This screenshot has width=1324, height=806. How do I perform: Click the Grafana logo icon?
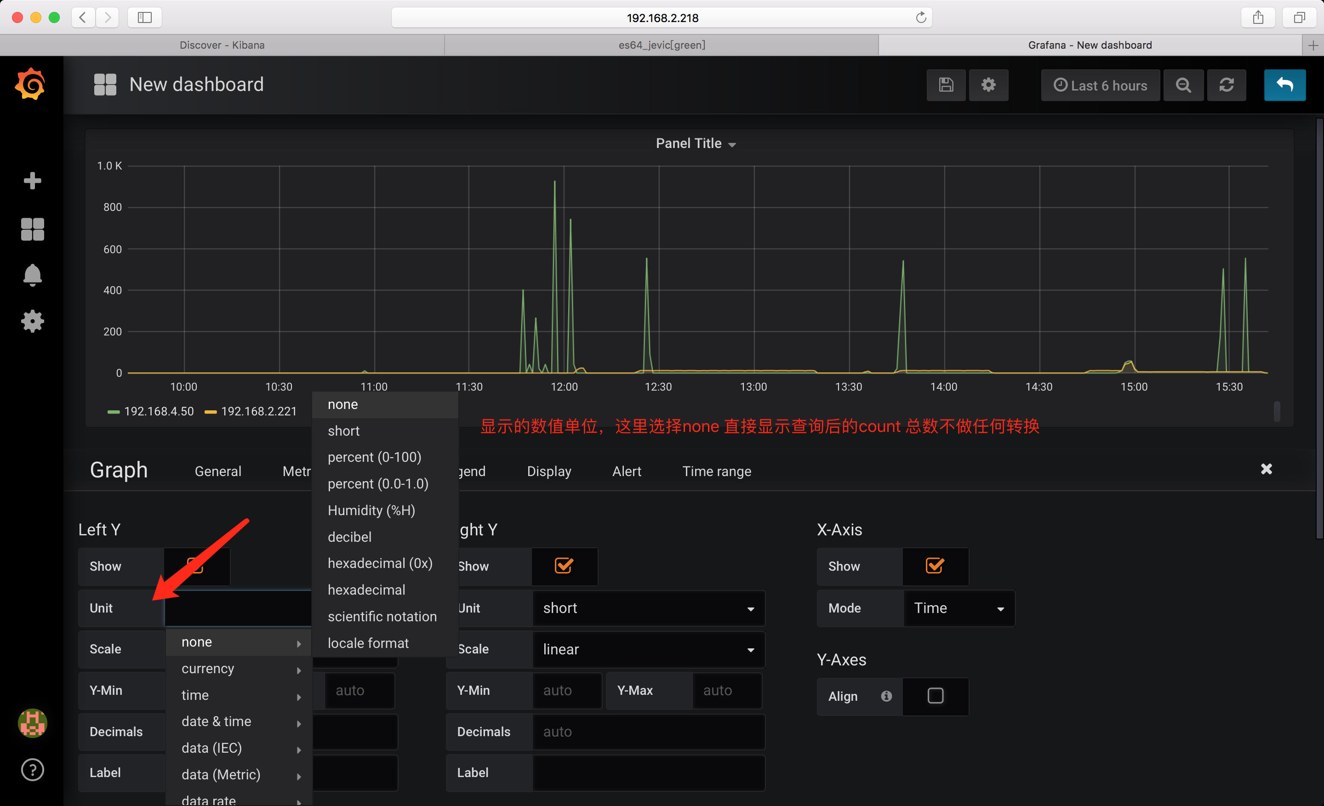tap(31, 84)
